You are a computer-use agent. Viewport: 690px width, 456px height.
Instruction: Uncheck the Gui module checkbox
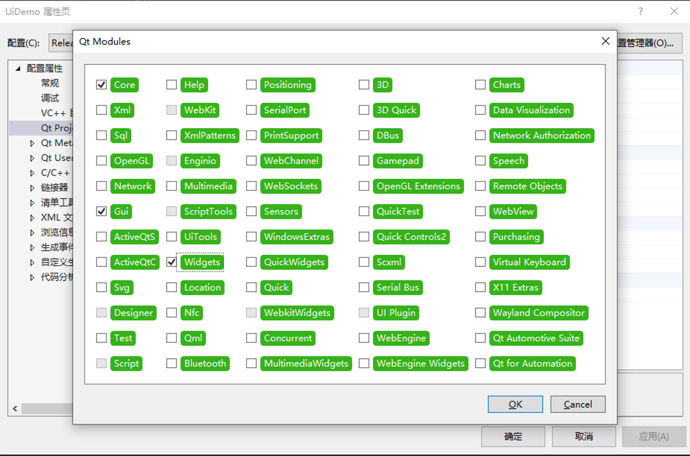[101, 212]
